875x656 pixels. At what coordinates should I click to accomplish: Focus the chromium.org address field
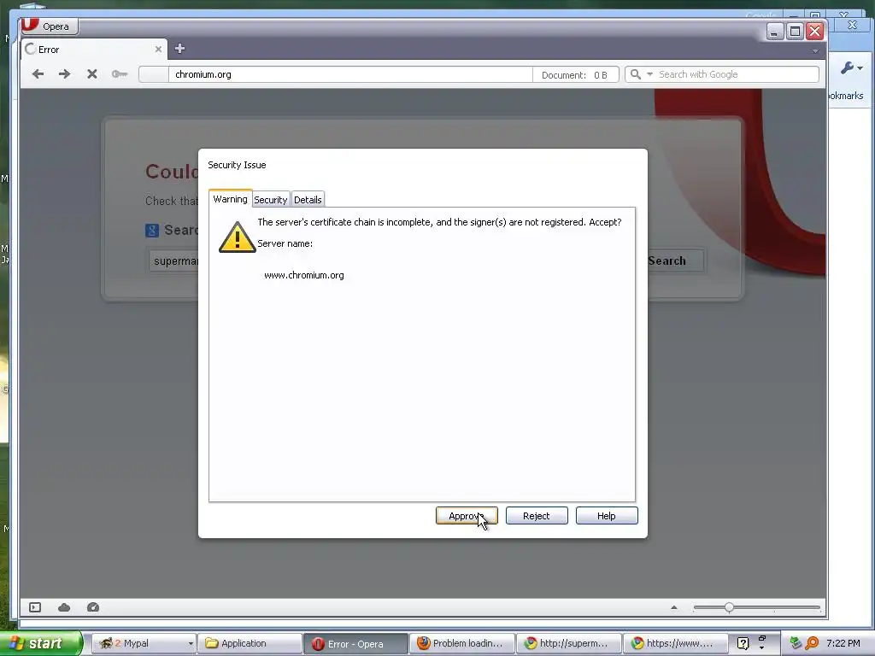[349, 74]
